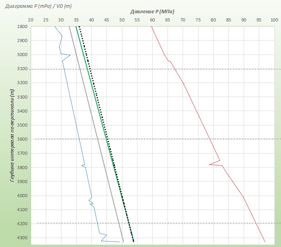The width and height of the screenshot is (281, 247).
Task: Click depth axis label 3600
Action: pyautogui.click(x=22, y=139)
